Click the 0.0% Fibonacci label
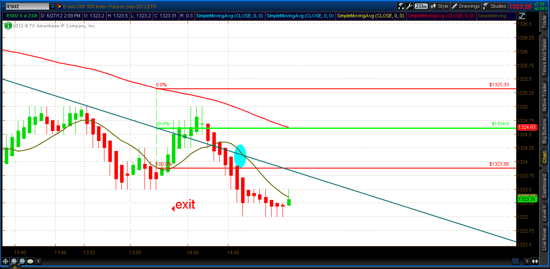This screenshot has width=550, height=269. point(161,85)
